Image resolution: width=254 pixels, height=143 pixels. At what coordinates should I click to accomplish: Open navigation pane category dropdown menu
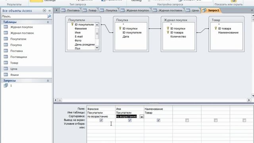[x=44, y=11]
